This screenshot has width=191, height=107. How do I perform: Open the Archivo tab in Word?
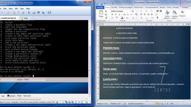point(100,7)
